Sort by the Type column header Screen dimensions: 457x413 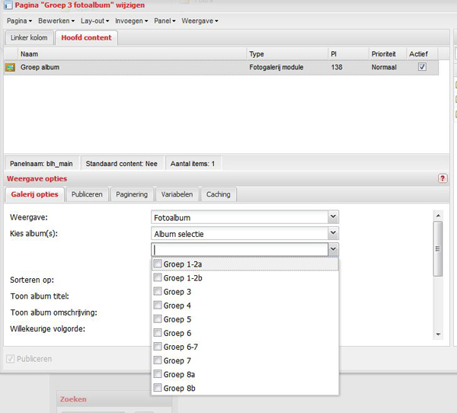pyautogui.click(x=287, y=54)
